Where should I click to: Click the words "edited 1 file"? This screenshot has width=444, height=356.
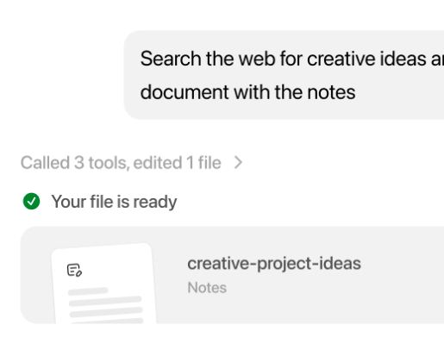178,163
